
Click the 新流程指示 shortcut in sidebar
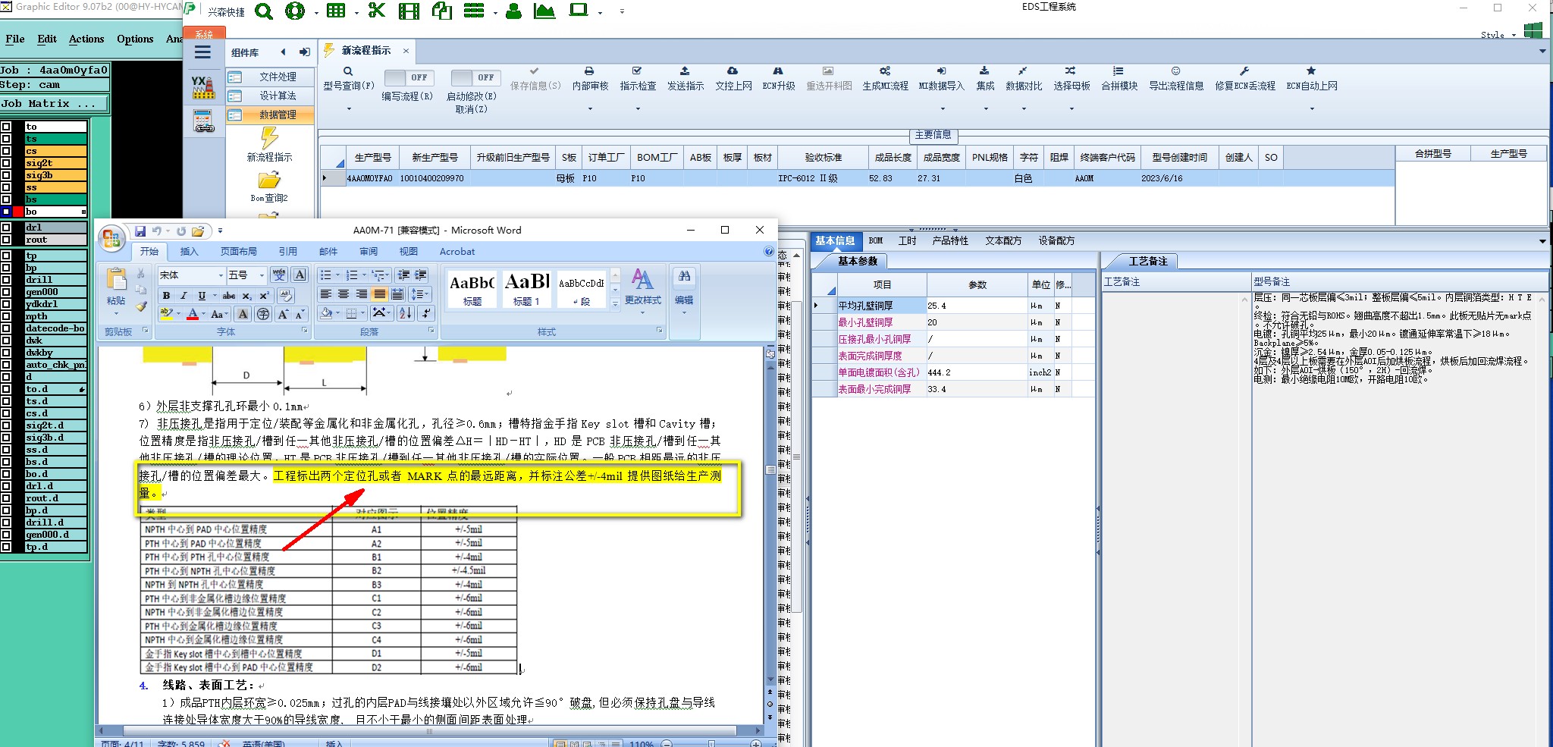pos(270,144)
